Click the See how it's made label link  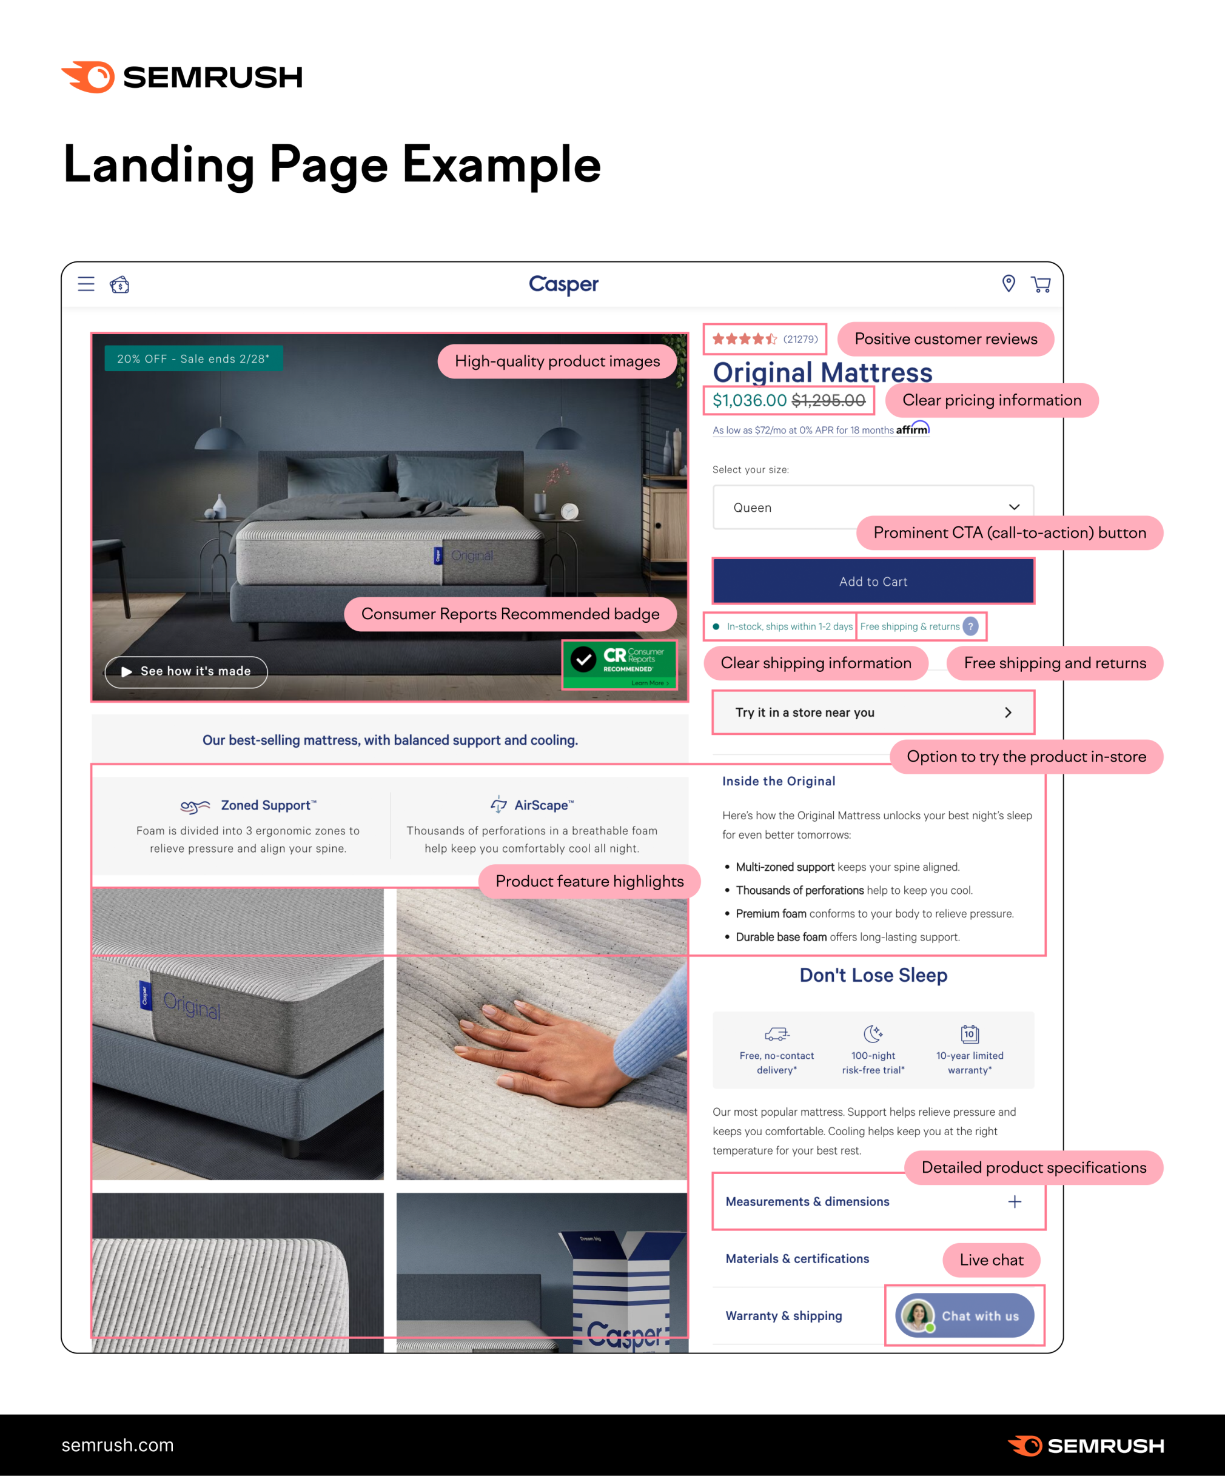tap(189, 671)
